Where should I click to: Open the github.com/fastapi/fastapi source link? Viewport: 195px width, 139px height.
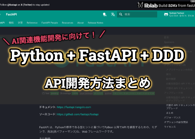click(77, 114)
